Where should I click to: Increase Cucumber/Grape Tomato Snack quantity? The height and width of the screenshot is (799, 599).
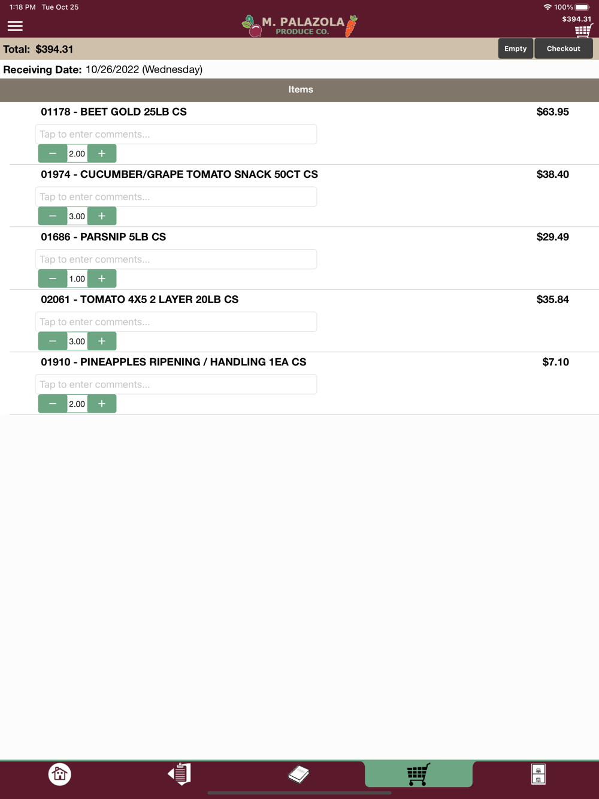pos(102,216)
